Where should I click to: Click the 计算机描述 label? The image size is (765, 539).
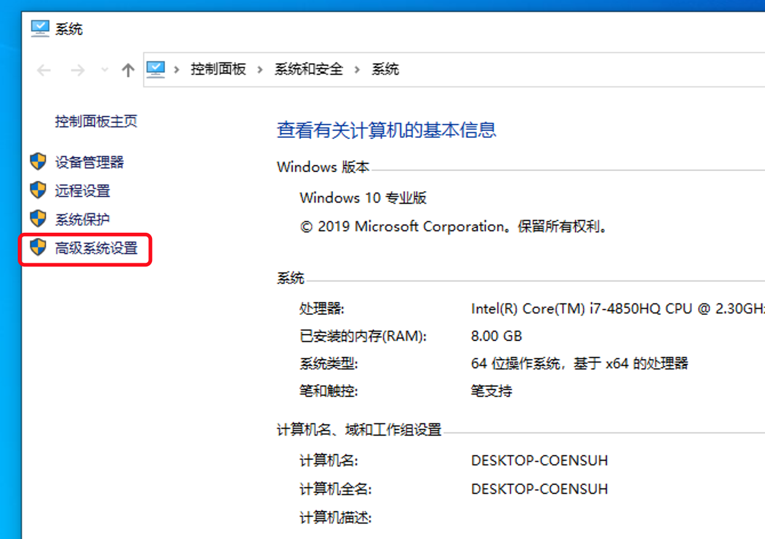tap(336, 518)
